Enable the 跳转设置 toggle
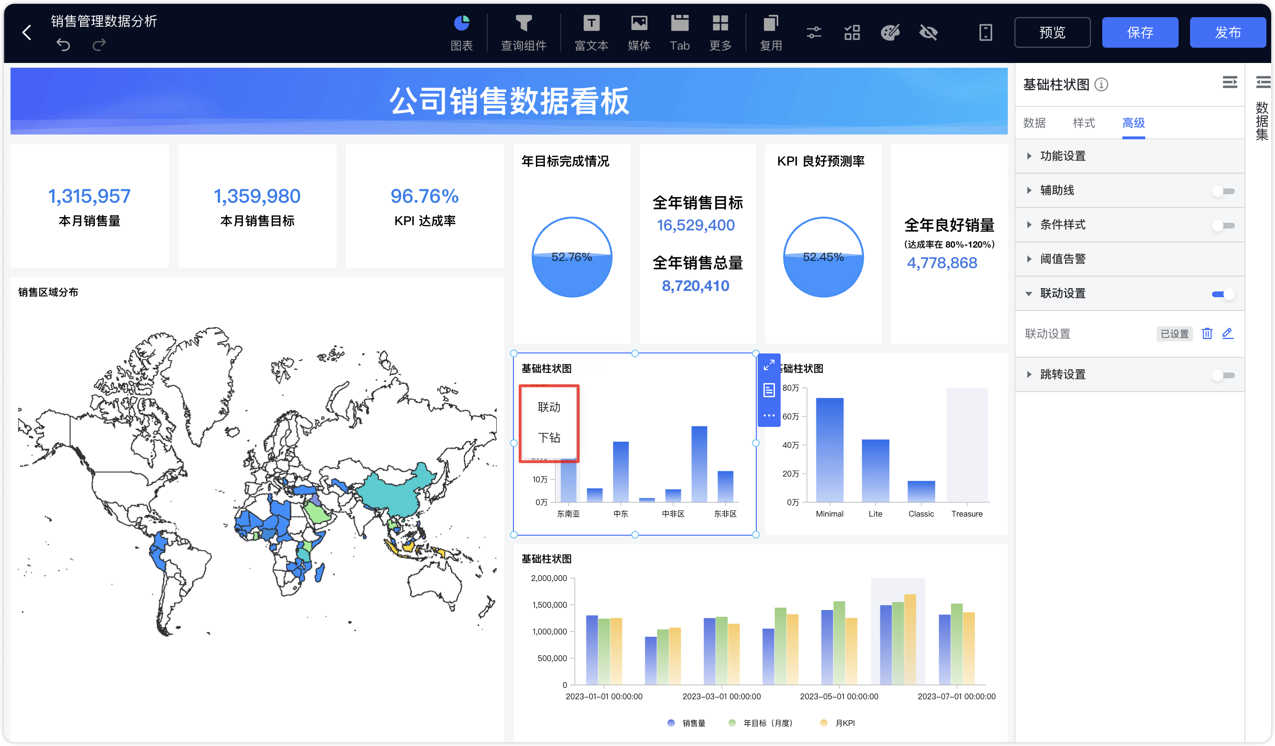Viewport: 1275px width, 746px height. pos(1223,375)
